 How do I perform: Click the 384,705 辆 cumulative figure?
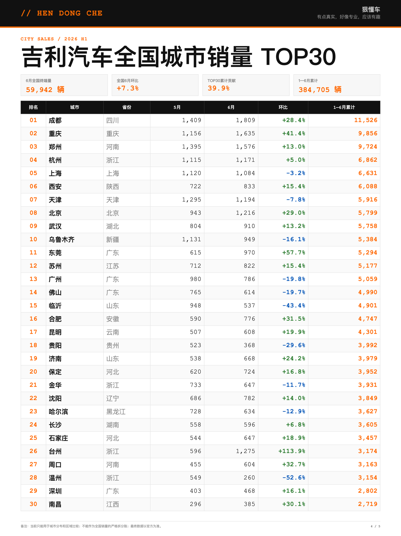(320, 90)
